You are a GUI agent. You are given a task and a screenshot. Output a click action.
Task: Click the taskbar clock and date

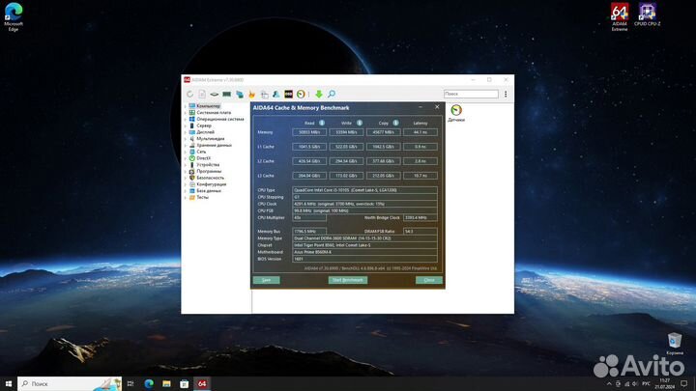point(664,384)
